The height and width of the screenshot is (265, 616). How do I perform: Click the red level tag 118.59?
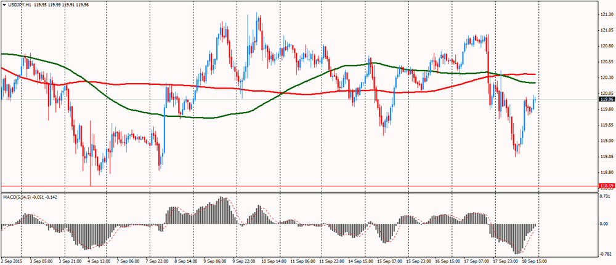[x=607, y=186]
